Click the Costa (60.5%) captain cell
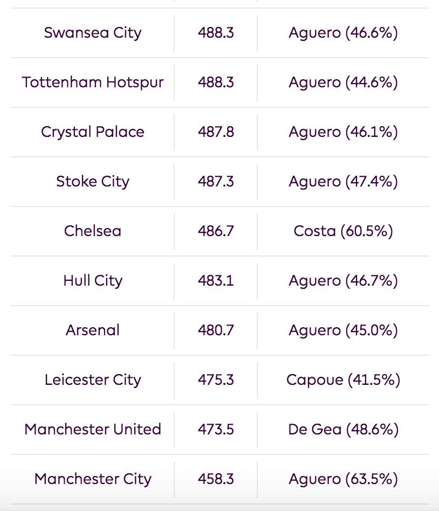 tap(343, 231)
